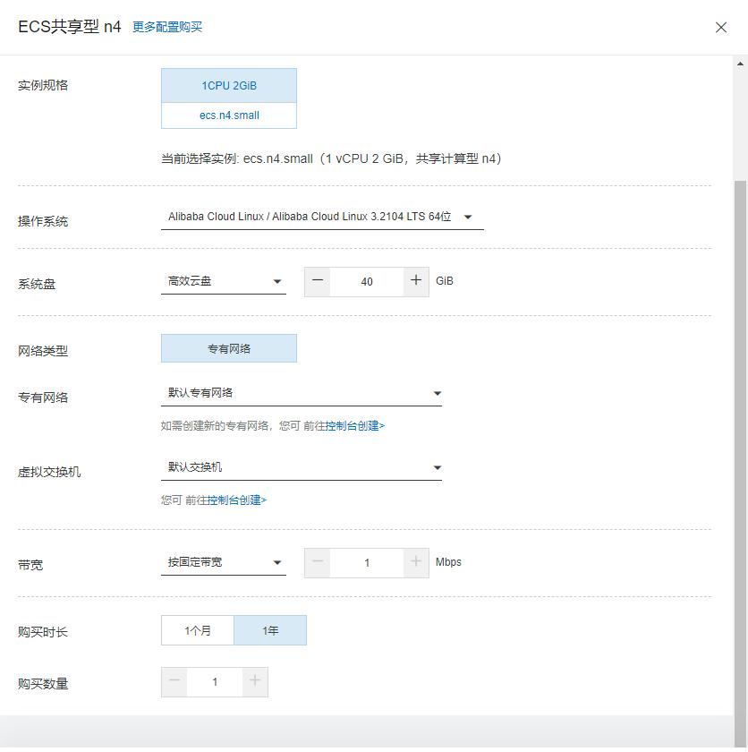Viewport: 748px width, 752px height.
Task: Decrease the system disk size
Action: coord(317,281)
